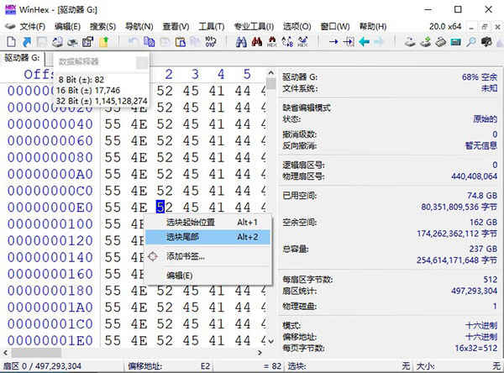Click the Open Folder icon with green arrow

[x=104, y=42]
